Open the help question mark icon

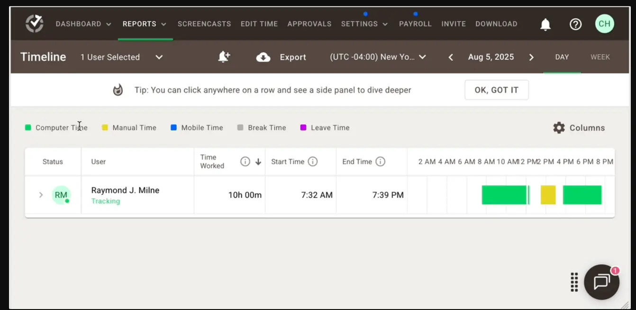click(575, 24)
